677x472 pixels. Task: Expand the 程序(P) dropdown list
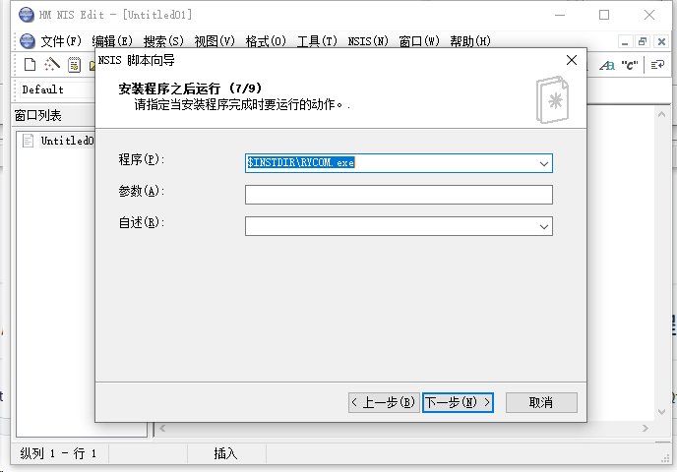click(x=543, y=163)
